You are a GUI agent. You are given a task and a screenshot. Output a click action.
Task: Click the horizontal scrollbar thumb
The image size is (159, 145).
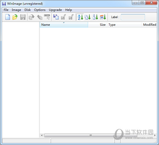pyautogui.click(x=91, y=135)
